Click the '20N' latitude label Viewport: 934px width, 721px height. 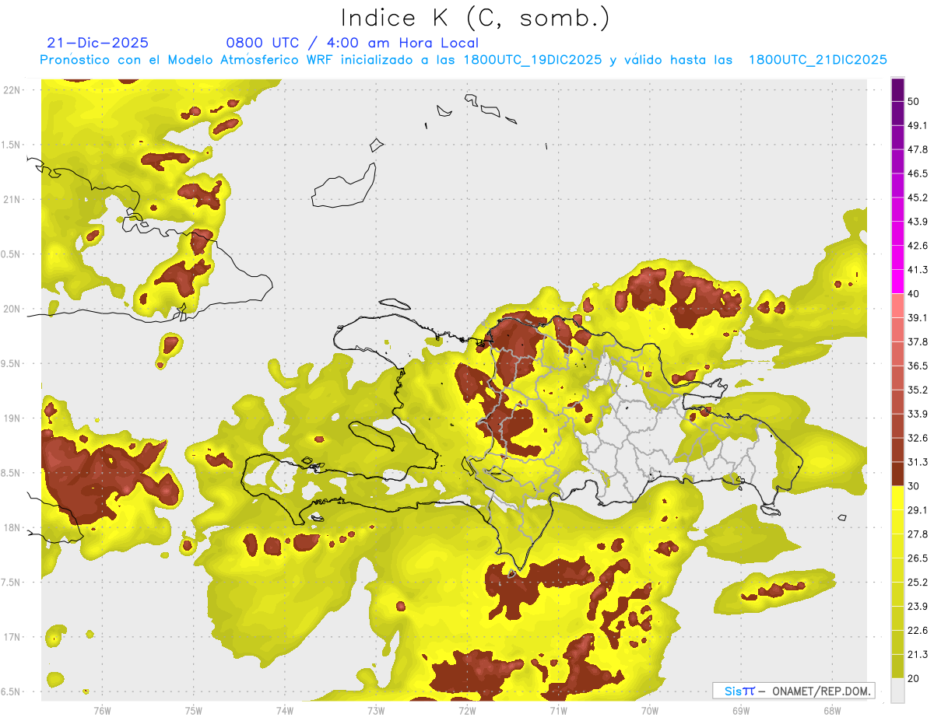coord(11,309)
